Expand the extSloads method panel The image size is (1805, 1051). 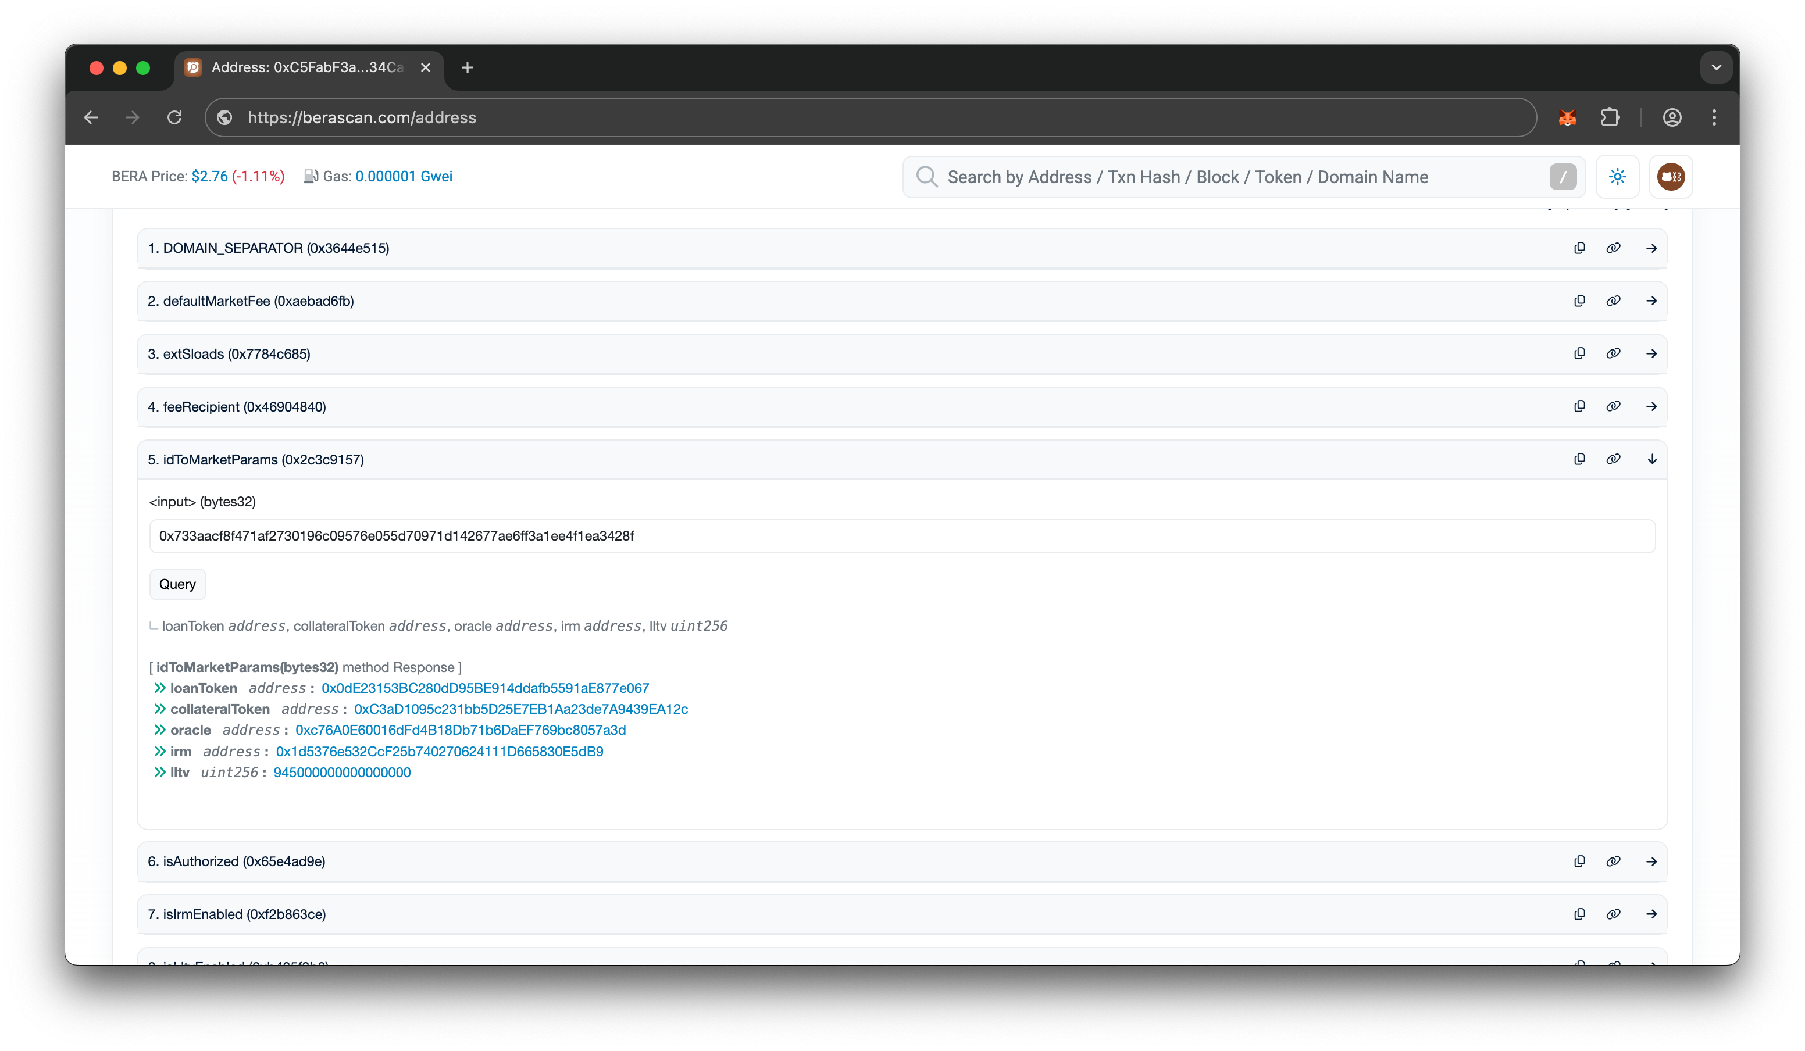pyautogui.click(x=1651, y=353)
